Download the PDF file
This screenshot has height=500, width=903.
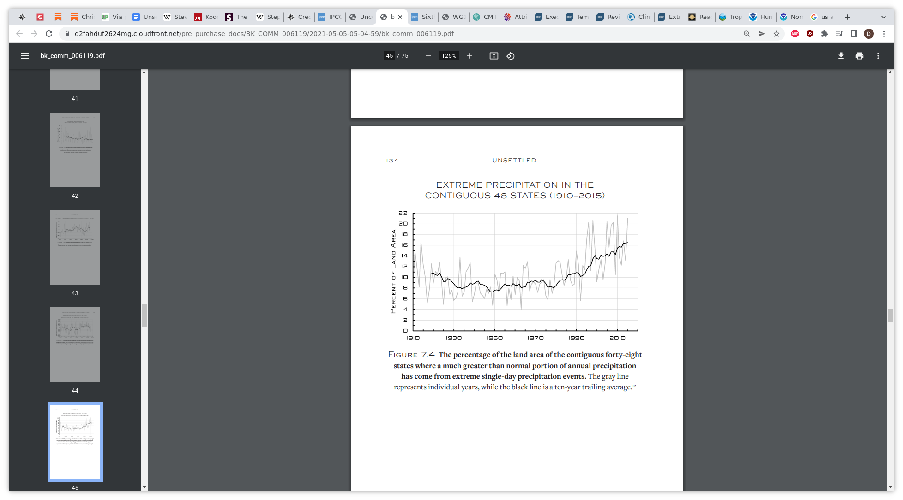coord(841,56)
